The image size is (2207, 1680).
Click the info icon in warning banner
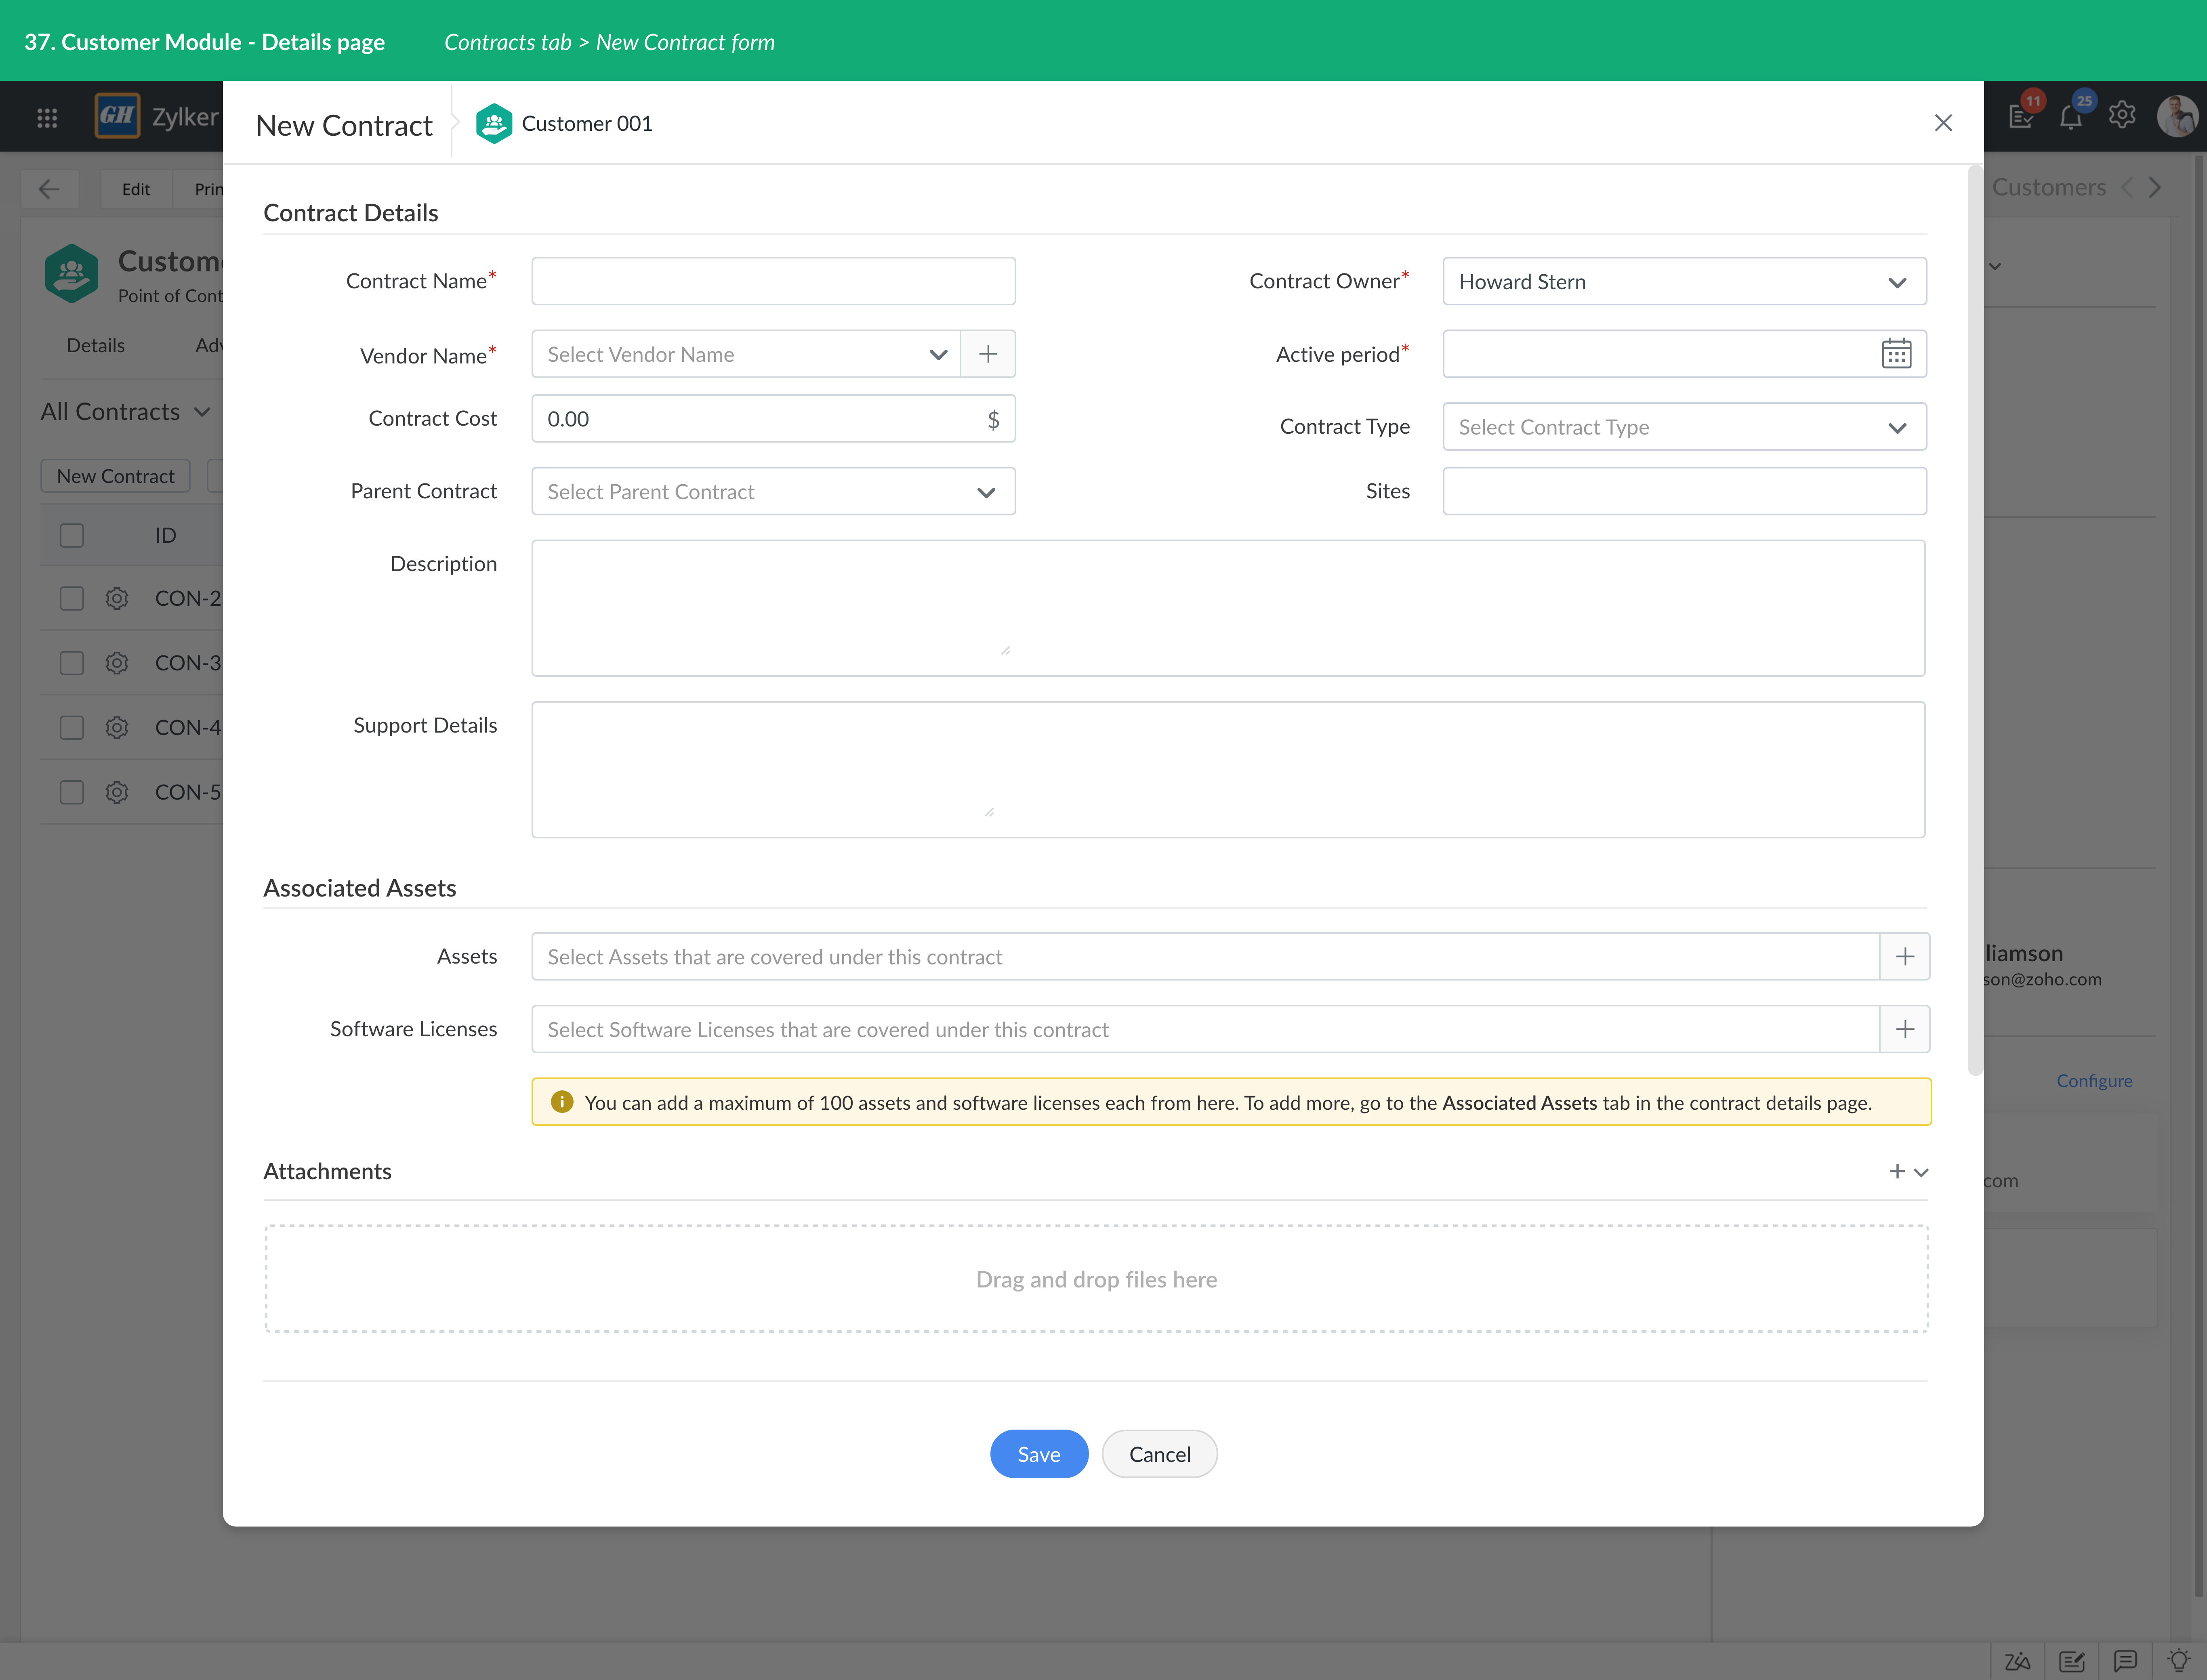coord(562,1102)
